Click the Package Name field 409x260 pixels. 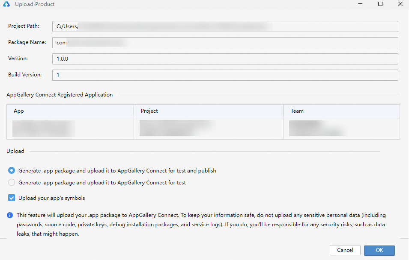point(225,43)
